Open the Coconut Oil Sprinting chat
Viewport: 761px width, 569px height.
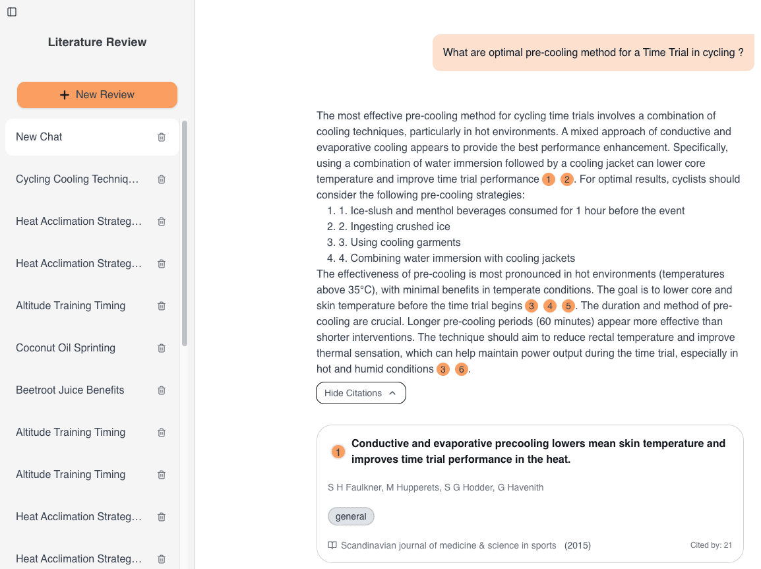click(x=66, y=348)
